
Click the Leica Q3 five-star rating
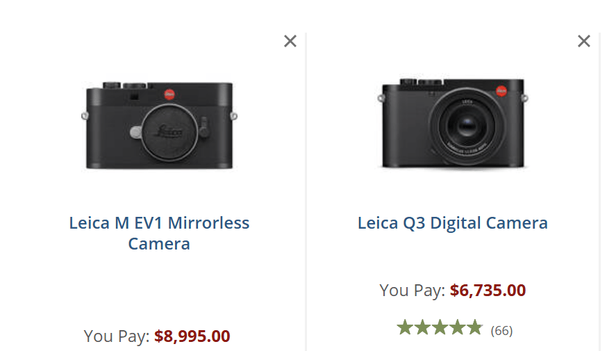pos(439,328)
